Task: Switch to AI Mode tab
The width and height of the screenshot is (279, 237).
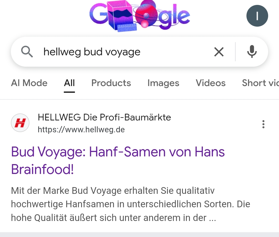Action: [x=29, y=83]
